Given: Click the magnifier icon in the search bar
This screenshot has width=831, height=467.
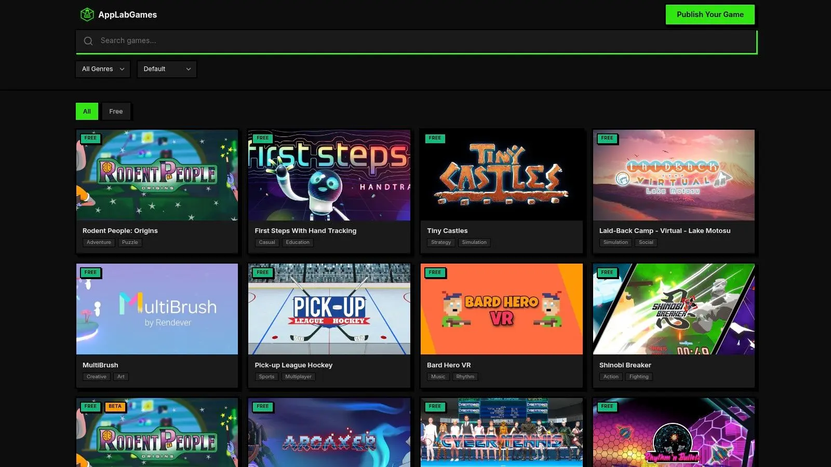Looking at the screenshot, I should coord(88,40).
